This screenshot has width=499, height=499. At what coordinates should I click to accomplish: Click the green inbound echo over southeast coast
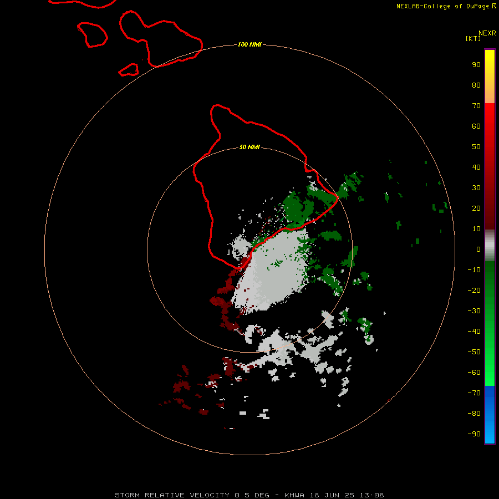(x=294, y=208)
